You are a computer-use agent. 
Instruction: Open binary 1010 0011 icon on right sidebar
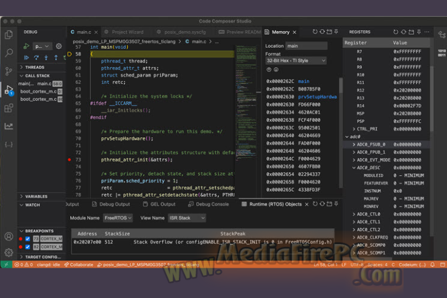point(441,53)
